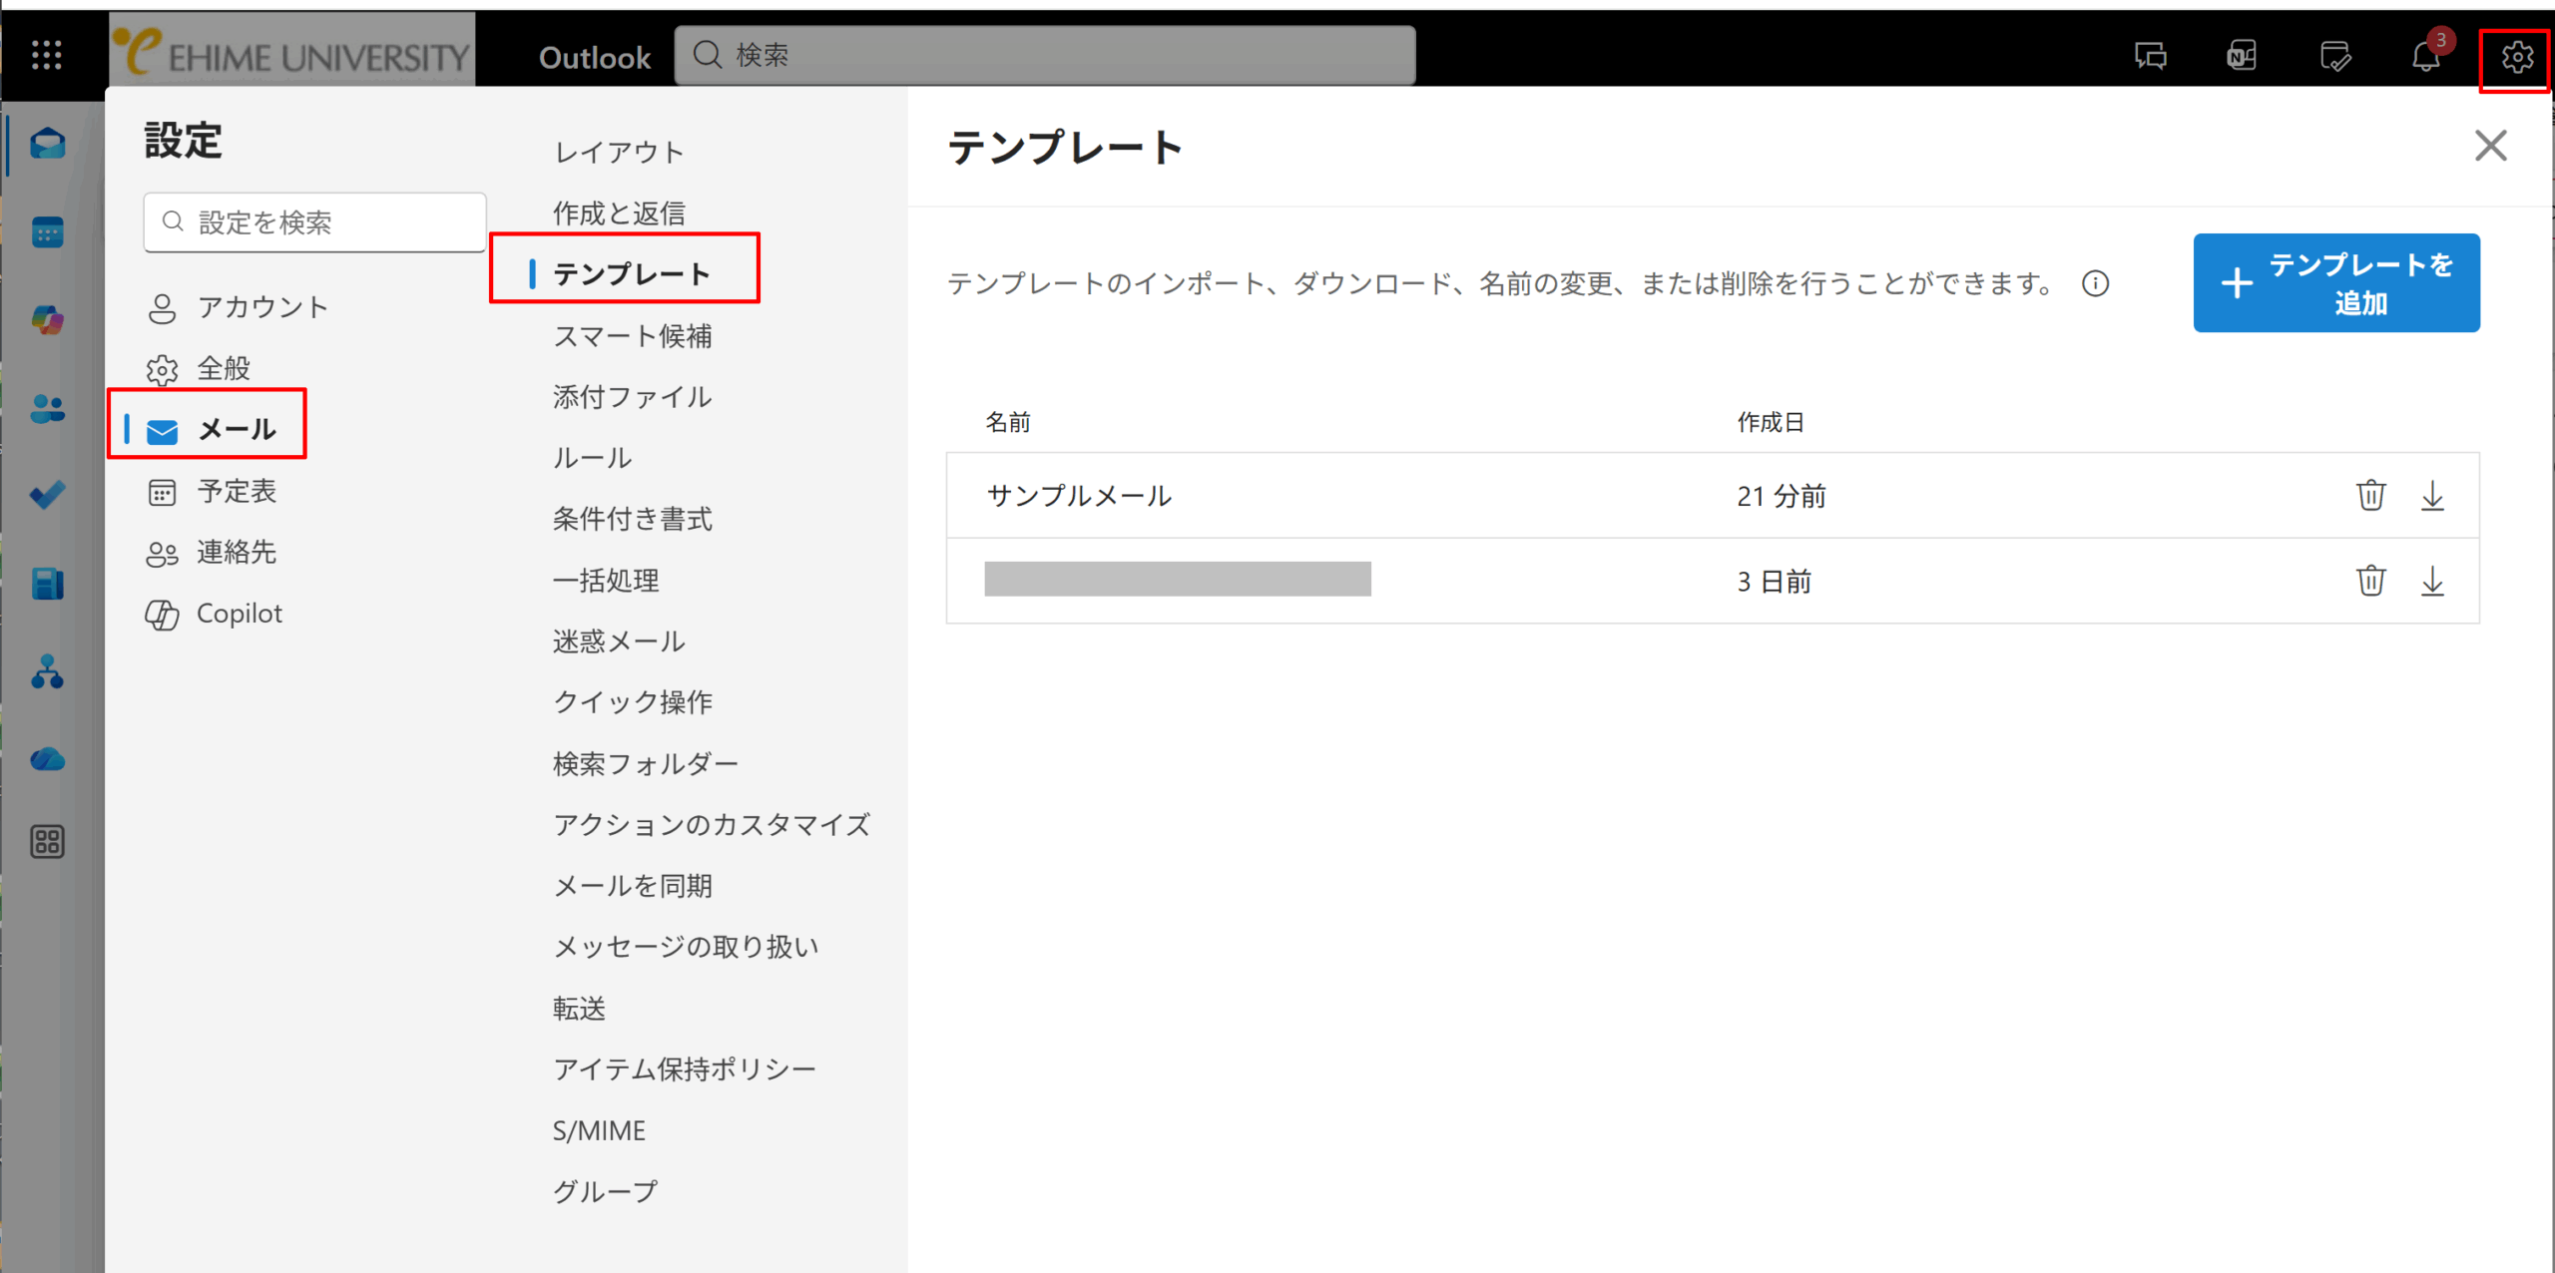2555x1273 pixels.
Task: Click テンプレートを追加 button
Action: [x=2335, y=283]
